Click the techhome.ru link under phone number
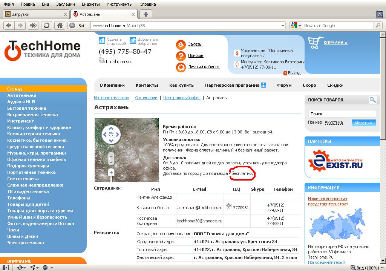 (x=119, y=61)
